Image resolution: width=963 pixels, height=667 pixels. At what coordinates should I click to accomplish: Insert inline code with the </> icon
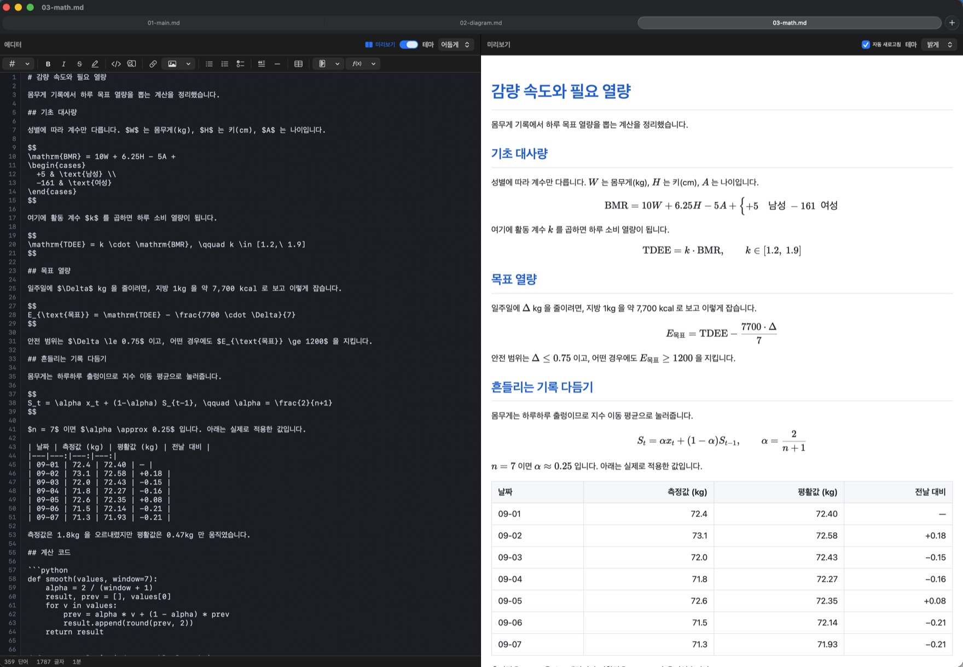(x=116, y=64)
